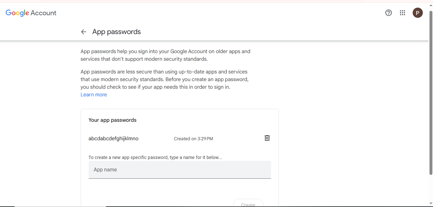433x207 pixels.
Task: Click the Learn more link
Action: 94,95
